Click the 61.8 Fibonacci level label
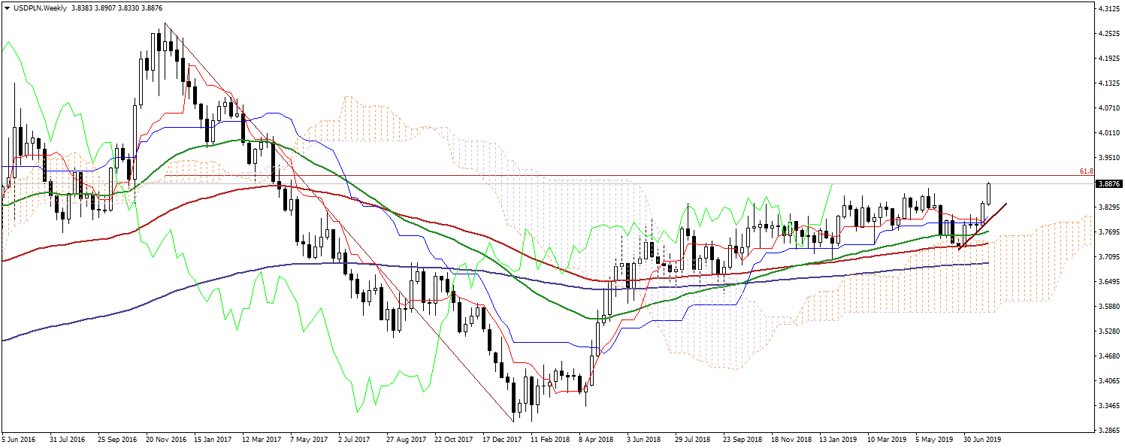 (1085, 171)
